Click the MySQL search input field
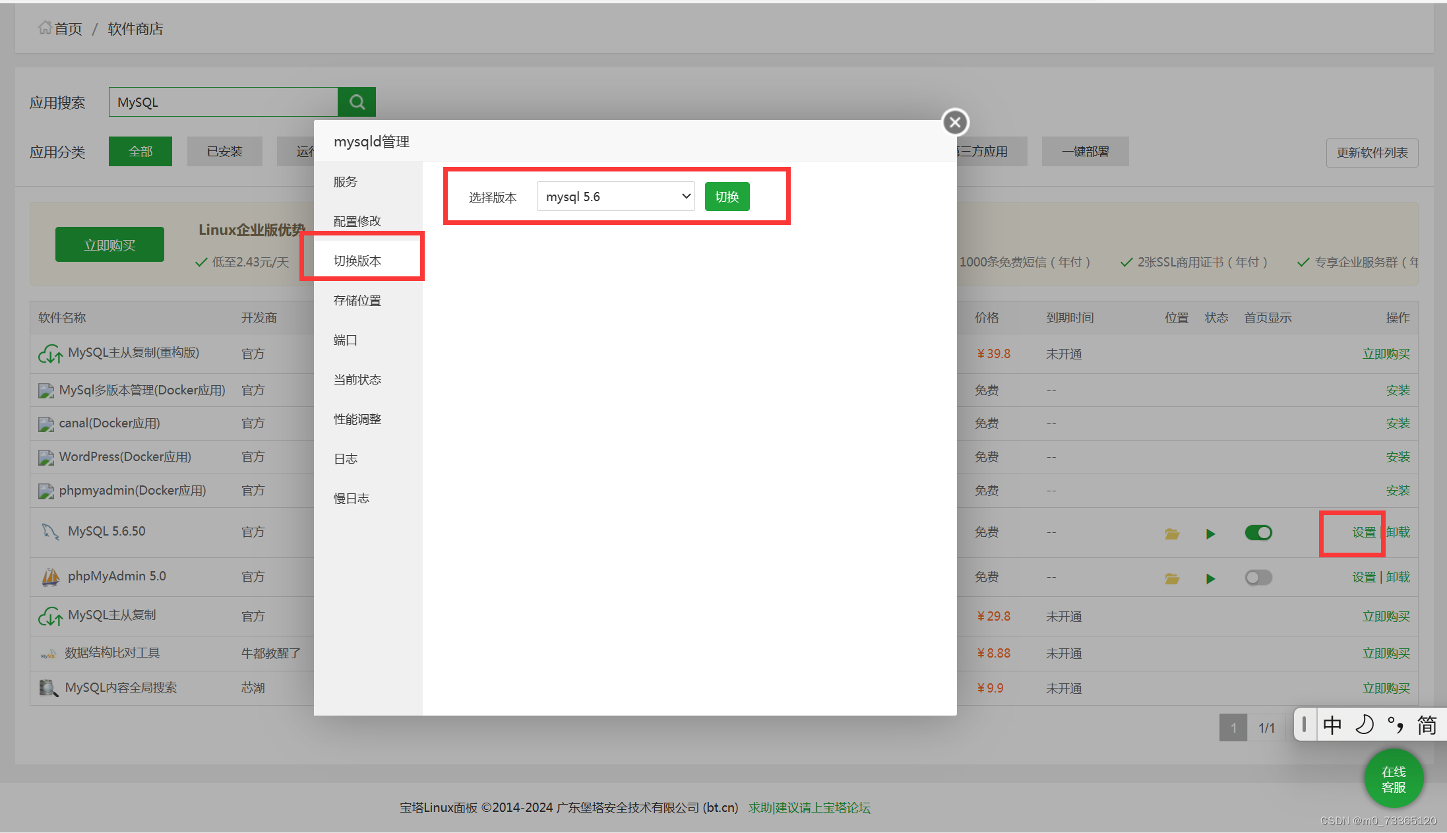Screen dimensions: 1447x833 (x=224, y=102)
